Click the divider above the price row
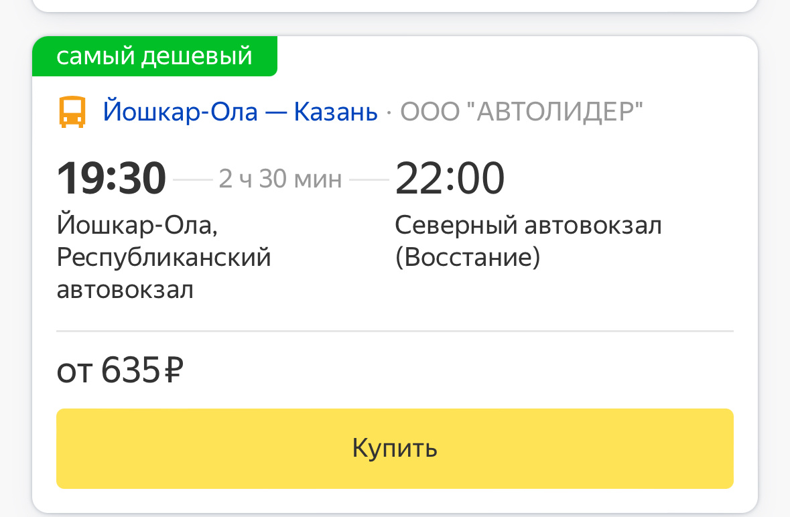This screenshot has height=517, width=790. (x=395, y=330)
